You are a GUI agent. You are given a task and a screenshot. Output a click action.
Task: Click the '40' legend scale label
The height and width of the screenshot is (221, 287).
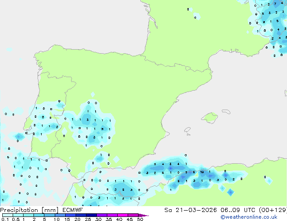119,219
